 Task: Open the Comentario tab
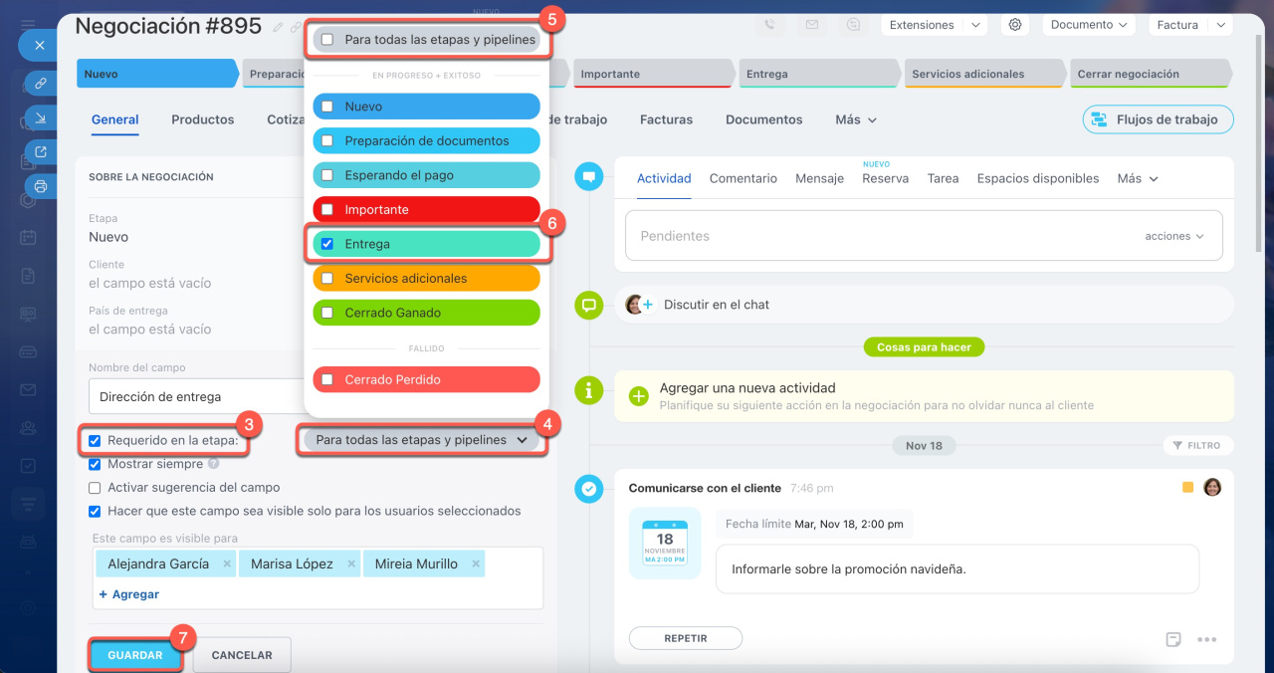click(743, 178)
